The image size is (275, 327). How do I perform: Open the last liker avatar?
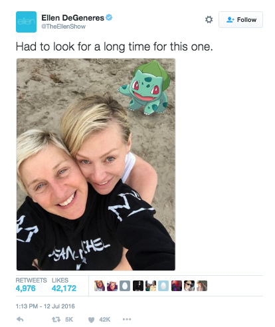tap(202, 286)
